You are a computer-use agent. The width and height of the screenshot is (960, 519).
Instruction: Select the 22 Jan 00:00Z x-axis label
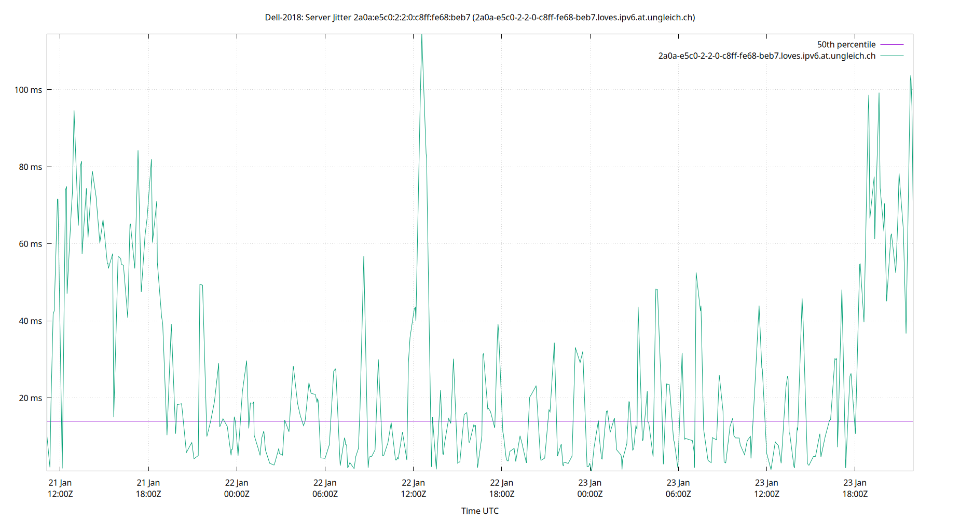[238, 488]
